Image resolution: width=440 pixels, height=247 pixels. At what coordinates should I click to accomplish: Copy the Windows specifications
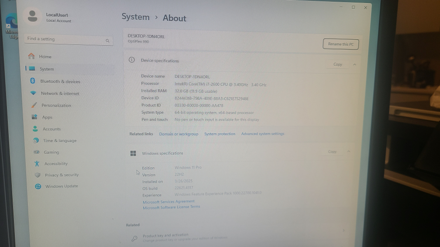[x=332, y=152]
